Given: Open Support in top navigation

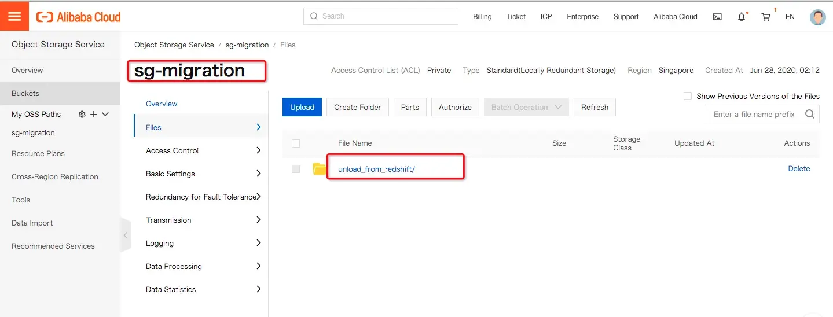Looking at the screenshot, I should (x=626, y=17).
